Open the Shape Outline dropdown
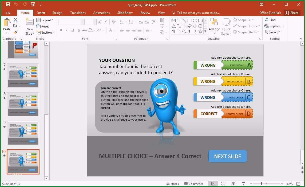Screen dimensions: 305x187 246,26
